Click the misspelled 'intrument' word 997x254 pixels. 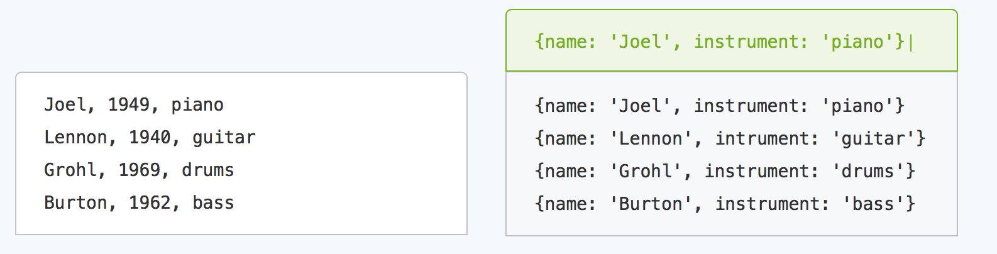762,138
